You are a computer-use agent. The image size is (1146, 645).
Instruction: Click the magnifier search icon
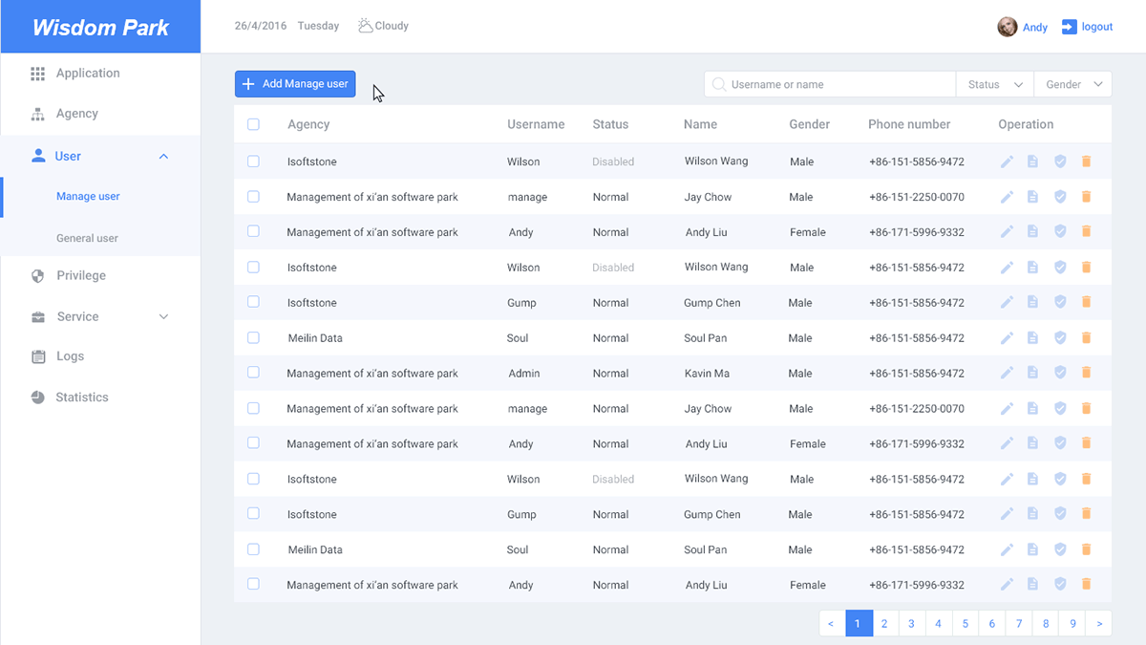pyautogui.click(x=719, y=84)
